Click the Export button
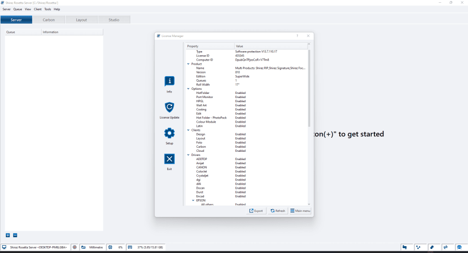Image resolution: width=468 pixels, height=253 pixels. [256, 211]
